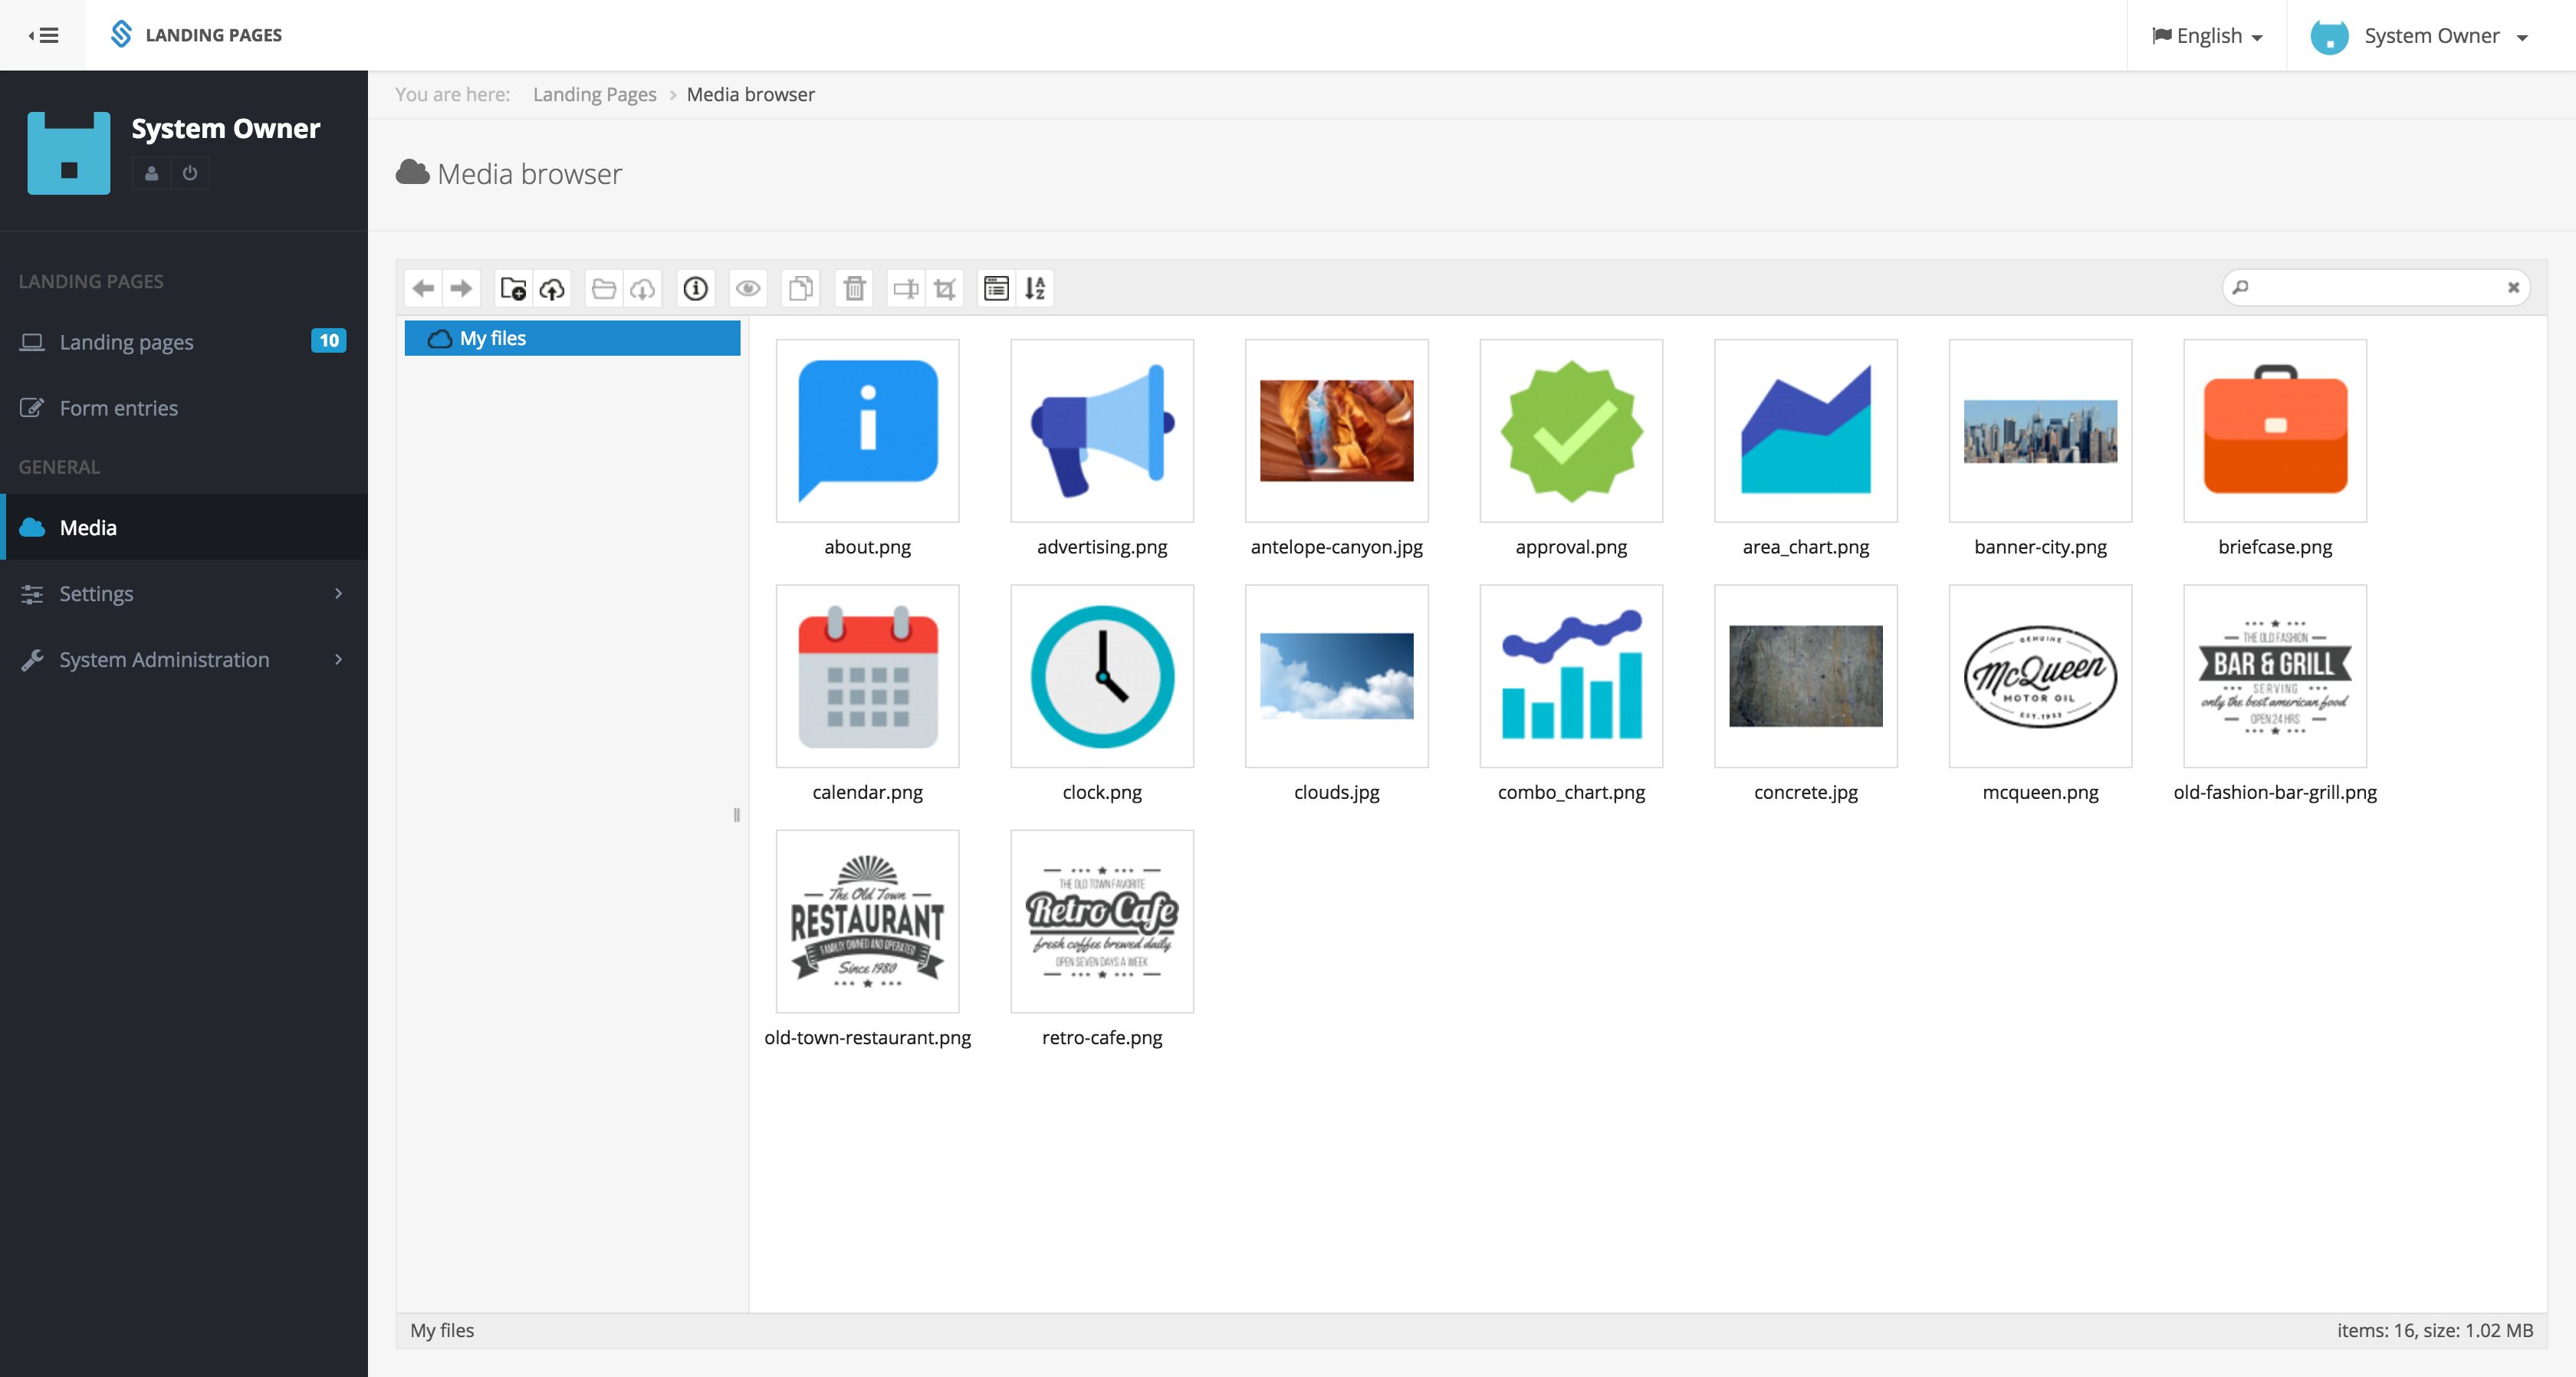Click the trash Delete icon
Image resolution: width=2576 pixels, height=1377 pixels.
[854, 289]
